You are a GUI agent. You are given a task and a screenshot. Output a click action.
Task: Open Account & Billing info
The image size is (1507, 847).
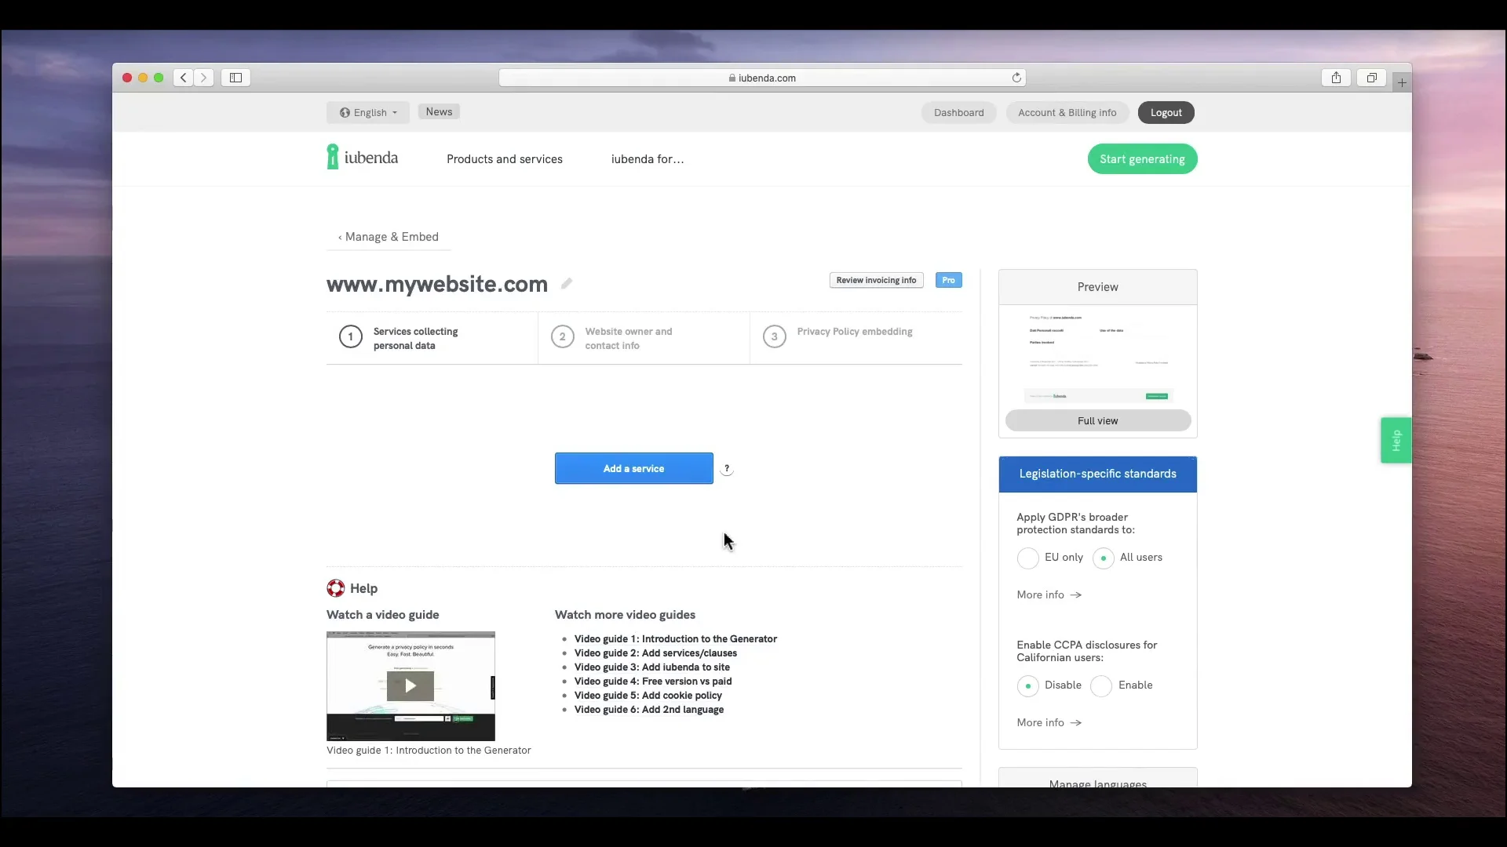coord(1067,112)
